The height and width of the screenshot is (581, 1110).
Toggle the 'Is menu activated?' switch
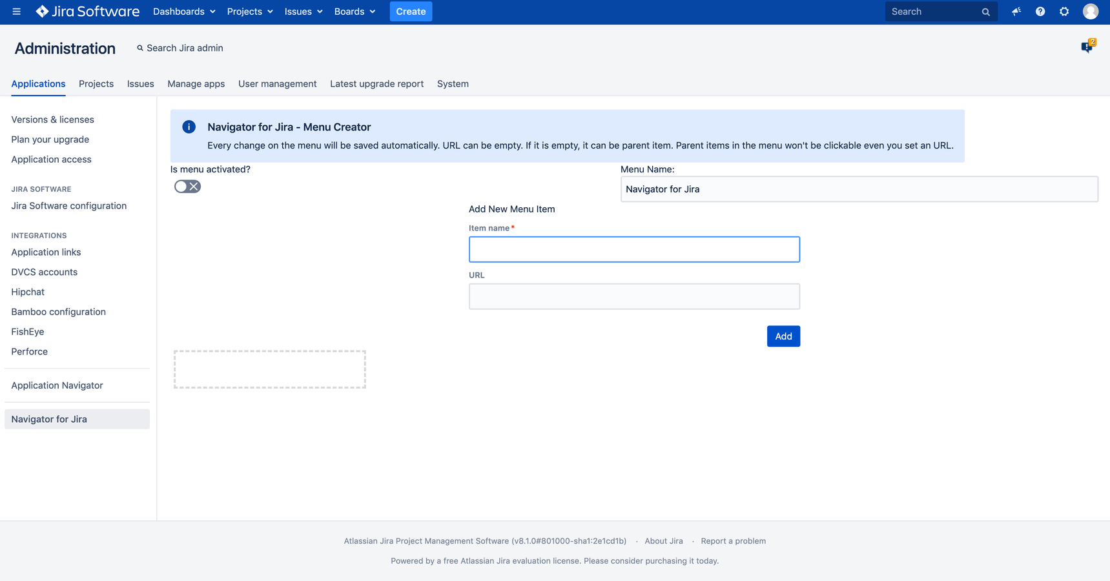(187, 187)
